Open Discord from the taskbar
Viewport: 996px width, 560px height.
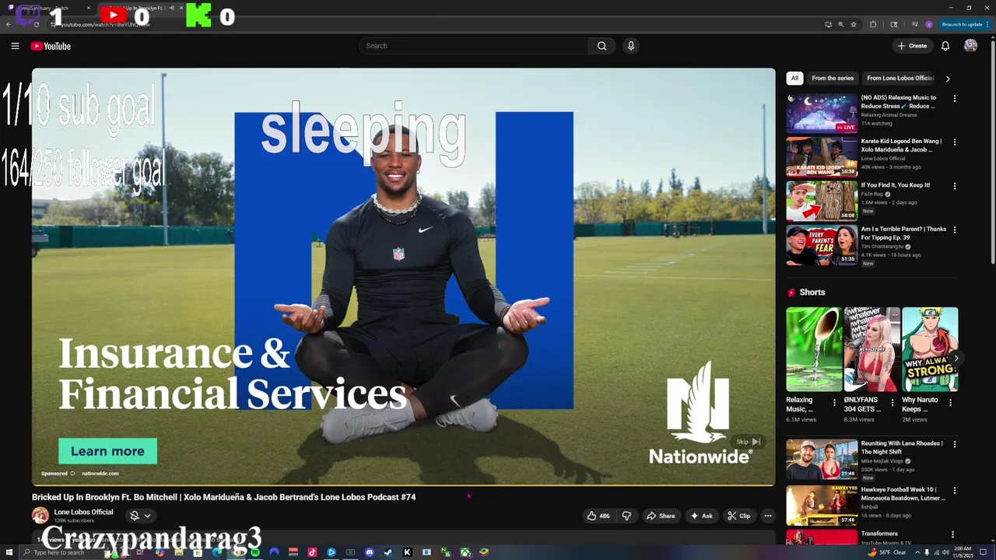[x=370, y=552]
